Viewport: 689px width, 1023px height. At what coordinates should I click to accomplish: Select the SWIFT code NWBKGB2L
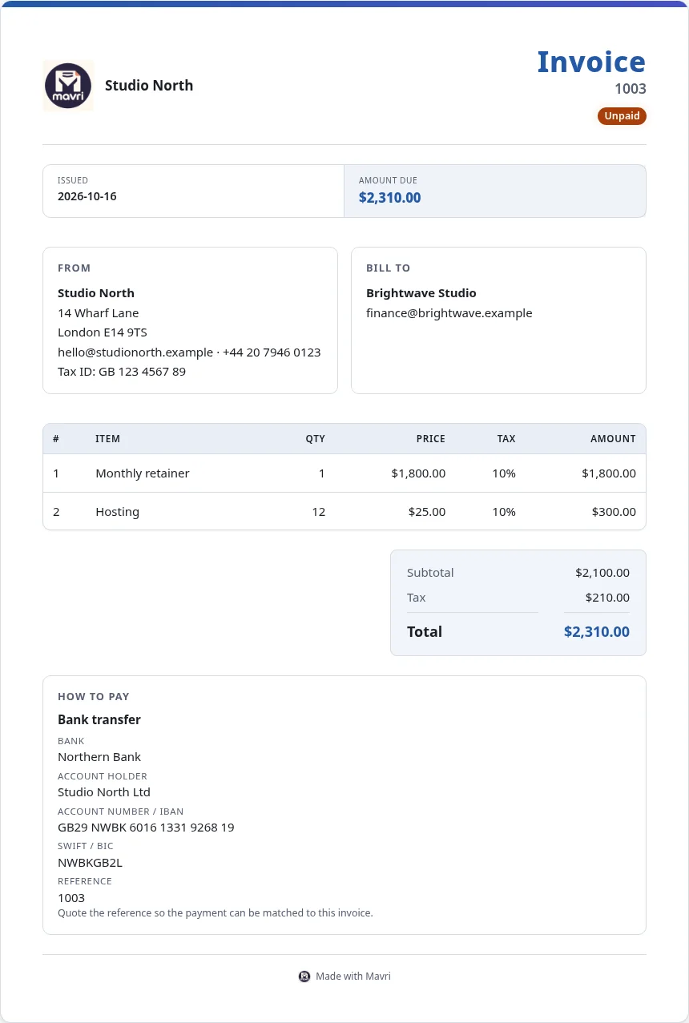90,863
